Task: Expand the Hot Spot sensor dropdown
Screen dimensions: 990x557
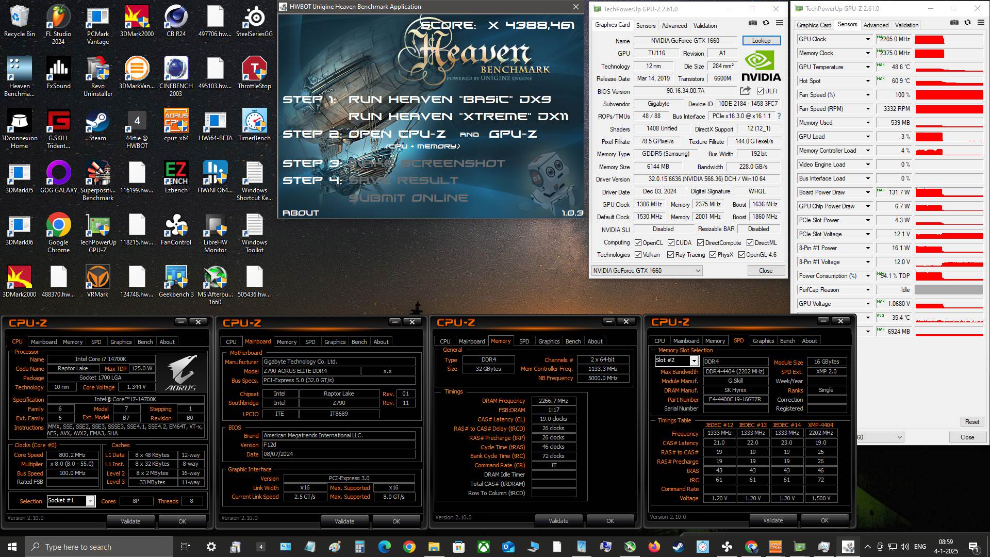Action: pos(868,81)
